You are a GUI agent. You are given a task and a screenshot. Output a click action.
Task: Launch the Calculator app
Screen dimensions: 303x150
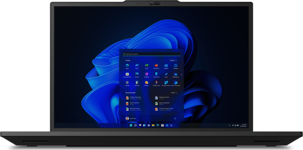(137, 83)
